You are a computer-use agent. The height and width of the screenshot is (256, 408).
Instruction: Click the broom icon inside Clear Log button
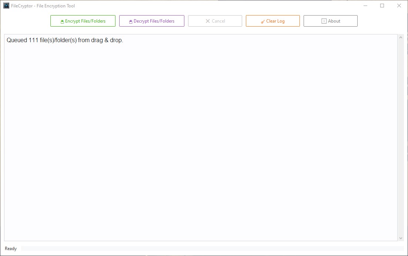(x=262, y=21)
